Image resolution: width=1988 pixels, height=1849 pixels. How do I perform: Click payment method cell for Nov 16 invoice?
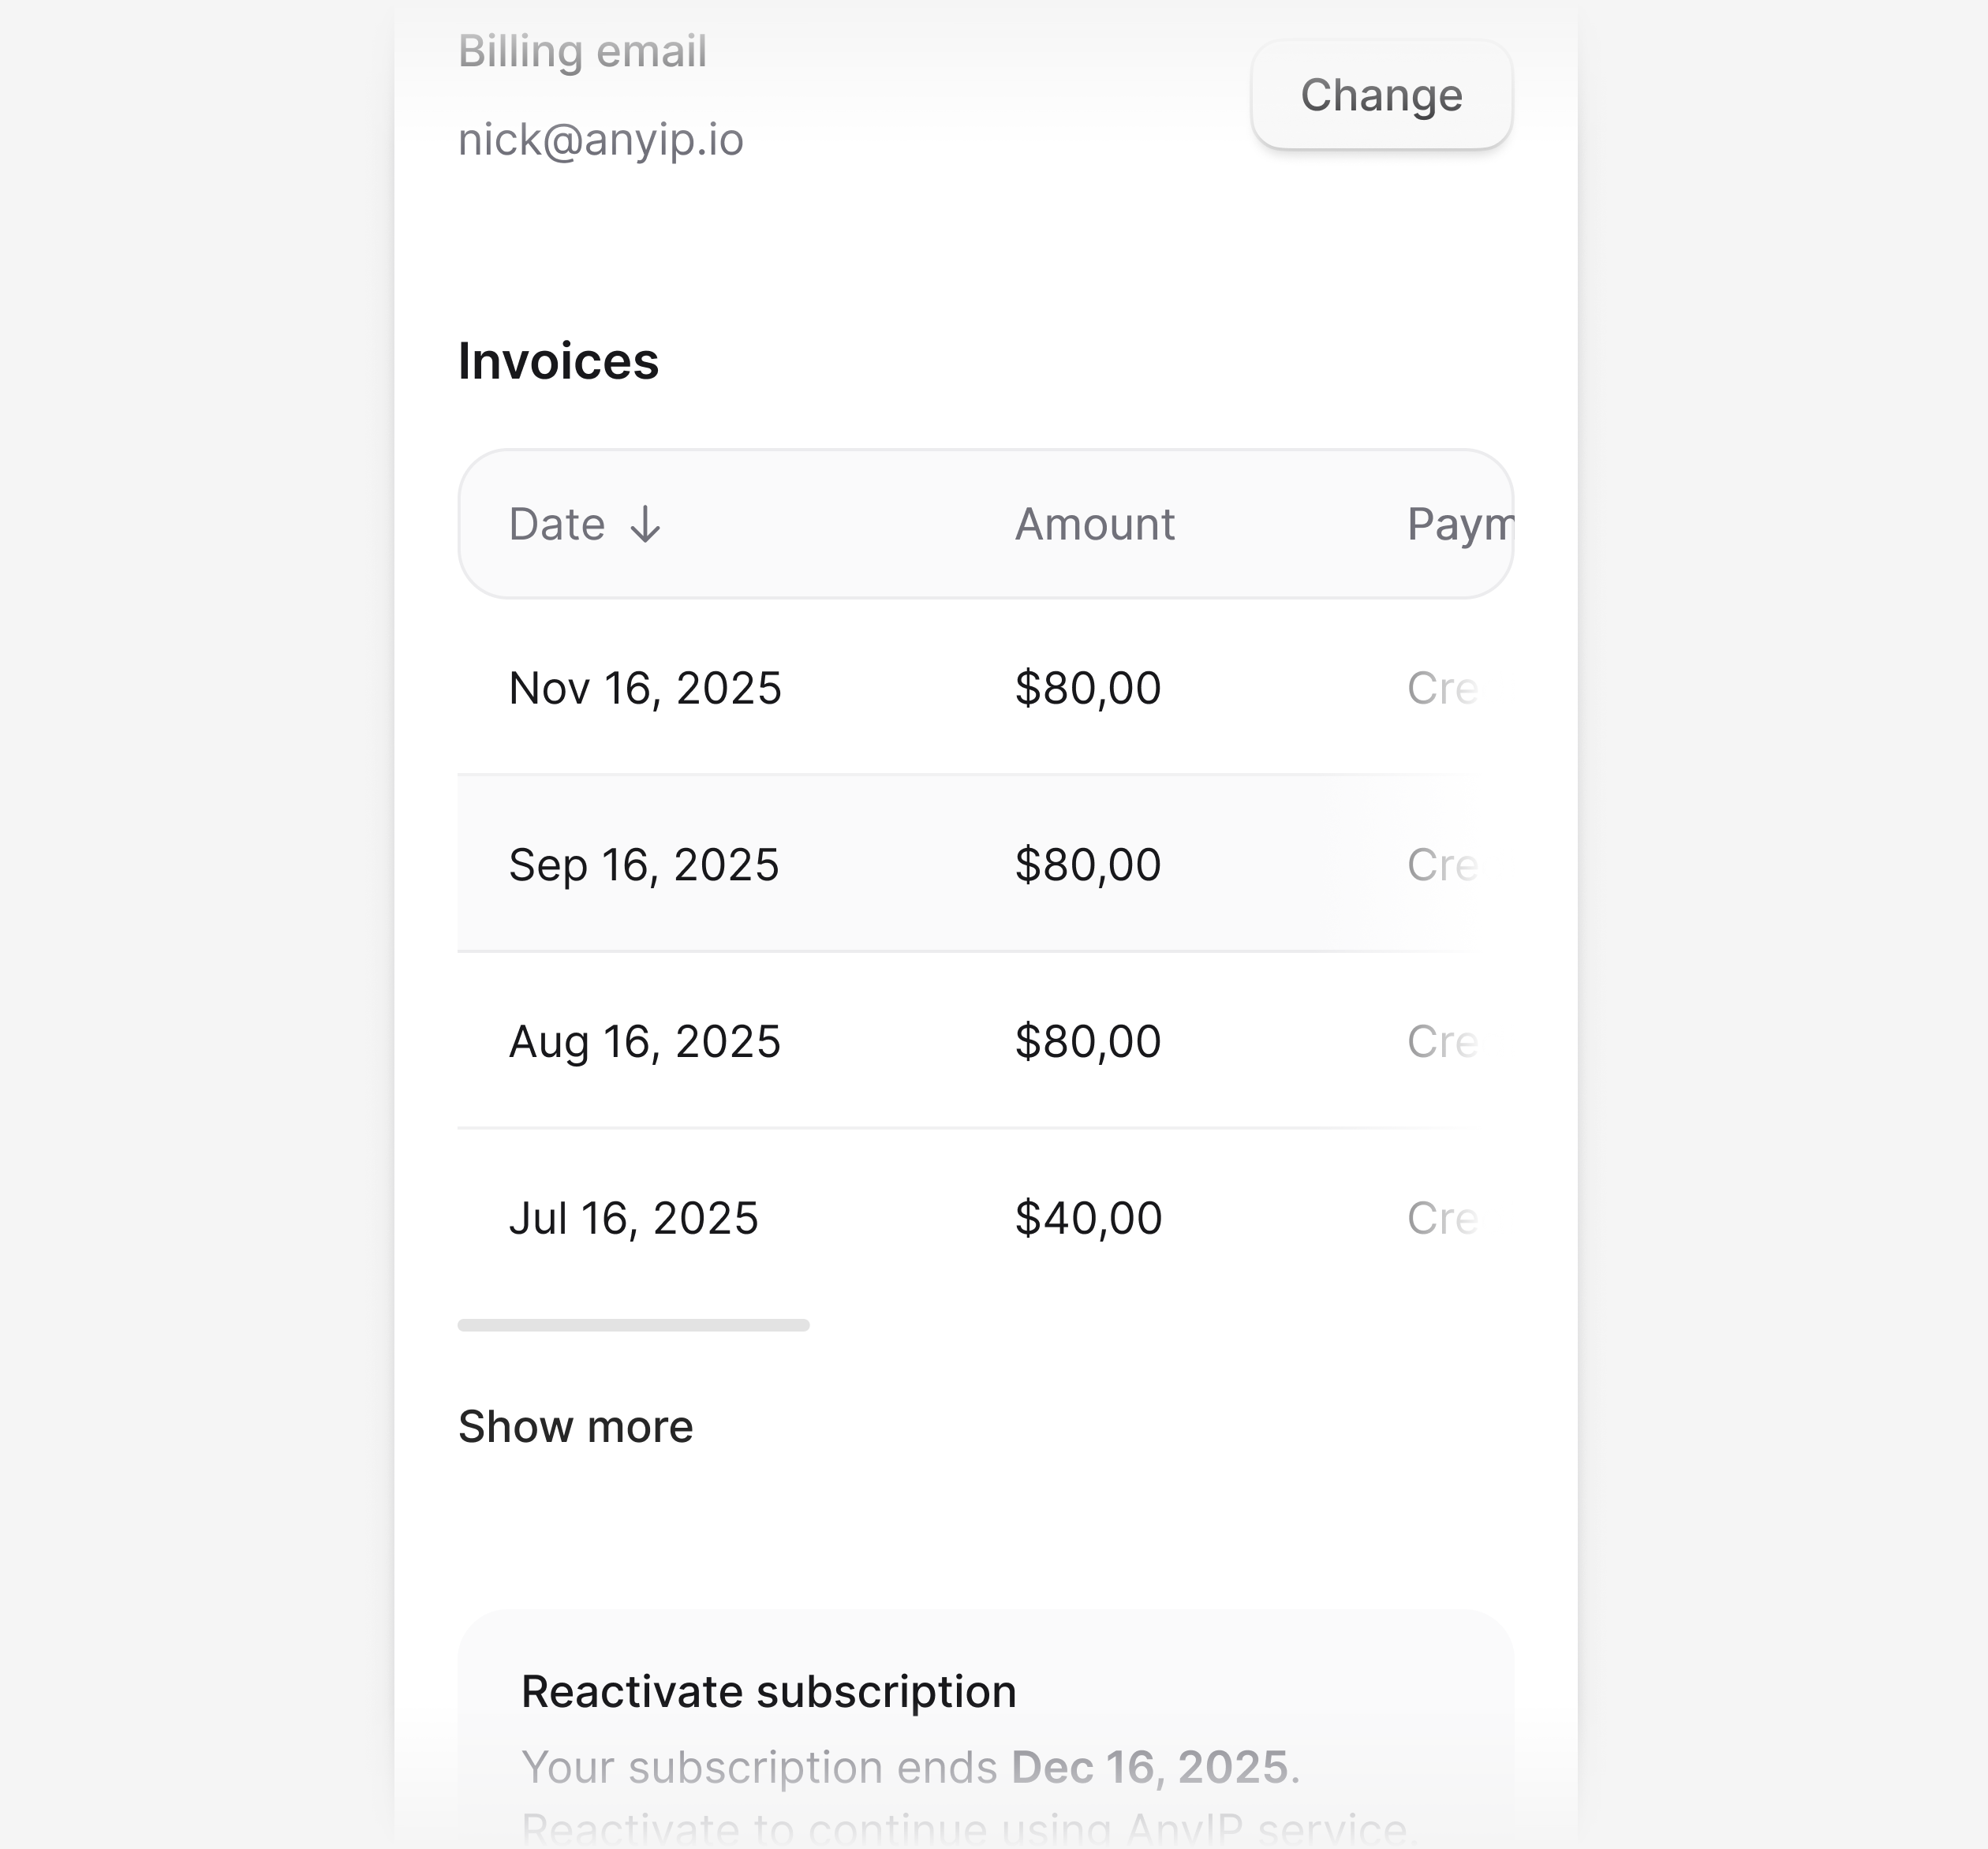(x=1441, y=688)
